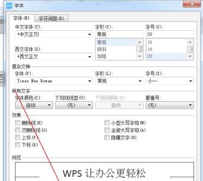Click down arrow of font style list scrollbar
This screenshot has width=203, height=181.
(x=140, y=57)
